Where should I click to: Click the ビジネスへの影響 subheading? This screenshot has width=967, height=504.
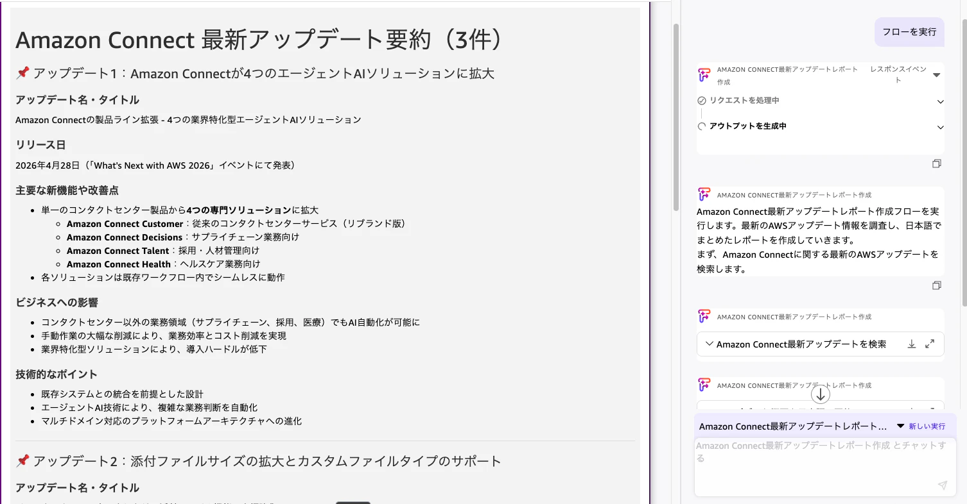click(57, 303)
